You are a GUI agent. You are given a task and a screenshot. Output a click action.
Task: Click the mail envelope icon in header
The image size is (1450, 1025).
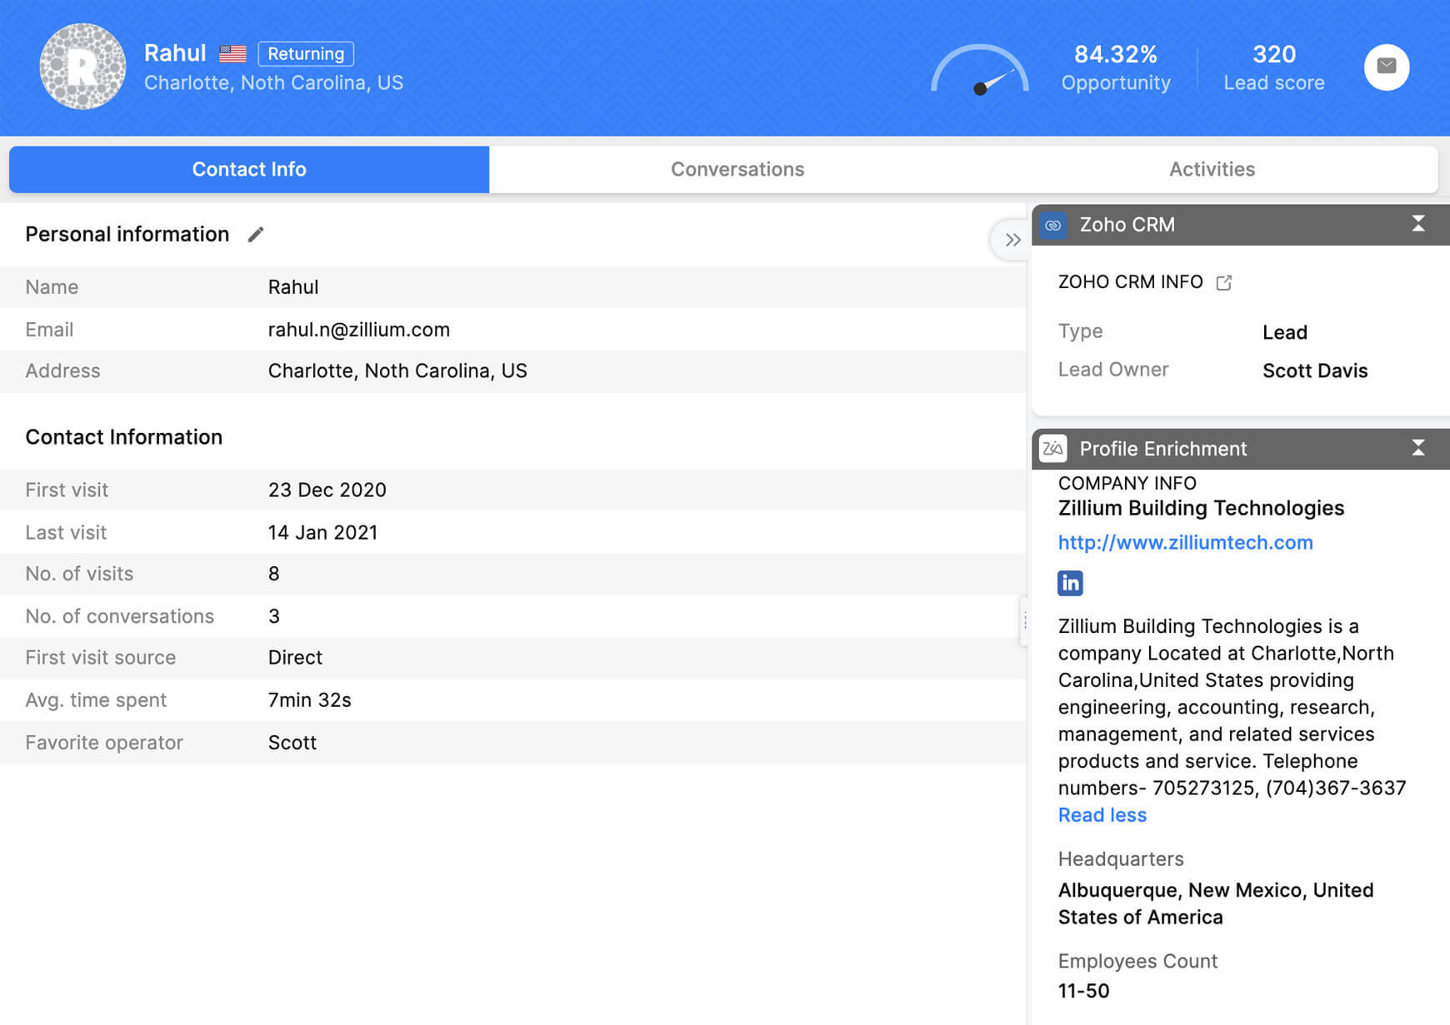click(1386, 67)
